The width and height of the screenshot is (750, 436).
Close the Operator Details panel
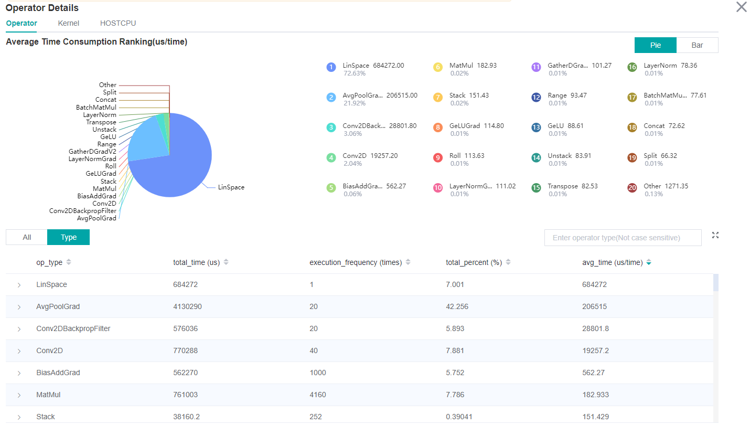tap(741, 7)
